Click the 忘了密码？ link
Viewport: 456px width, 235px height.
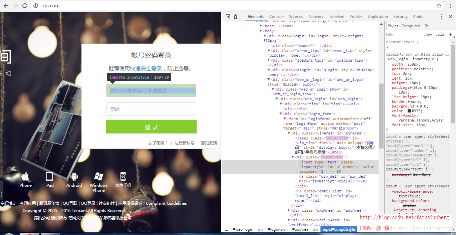point(158,143)
